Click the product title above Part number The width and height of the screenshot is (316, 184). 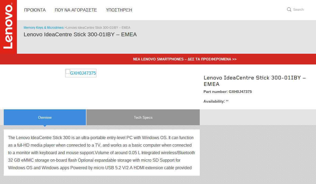coord(254,81)
